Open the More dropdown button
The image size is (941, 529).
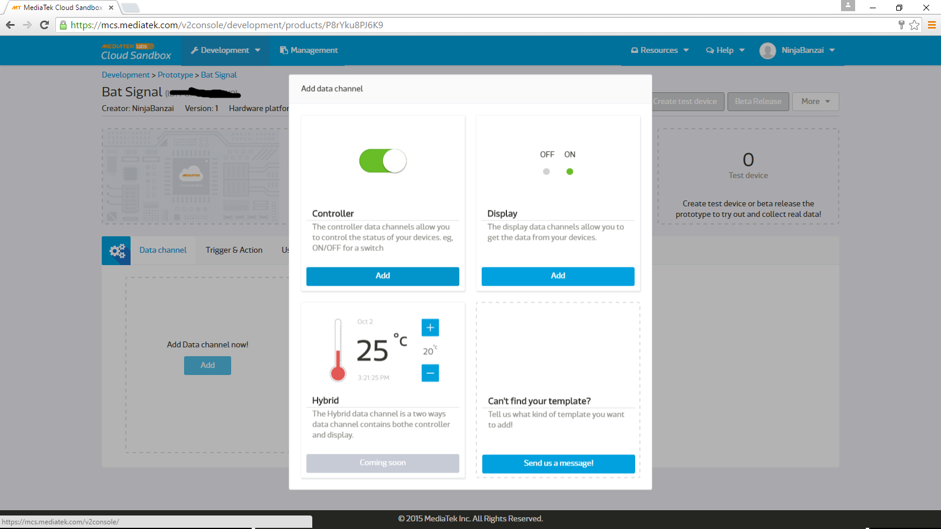coord(815,101)
